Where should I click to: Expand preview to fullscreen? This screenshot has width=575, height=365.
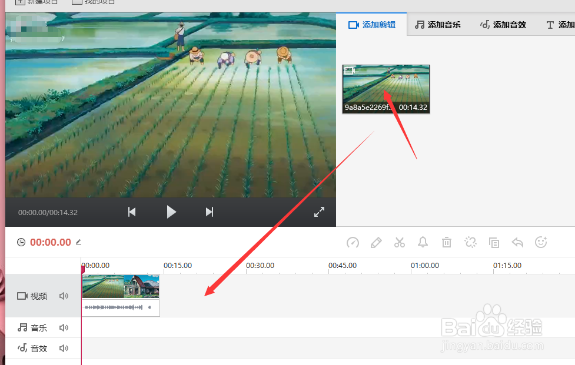tap(319, 212)
